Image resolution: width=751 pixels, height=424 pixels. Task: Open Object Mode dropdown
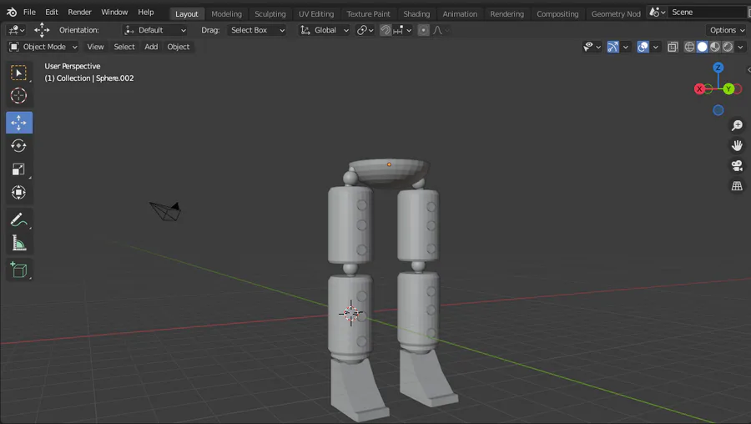pos(43,47)
